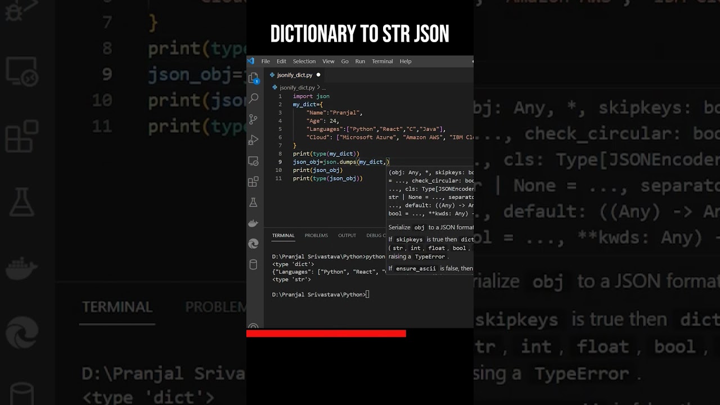Open the Help menu

coord(406,61)
